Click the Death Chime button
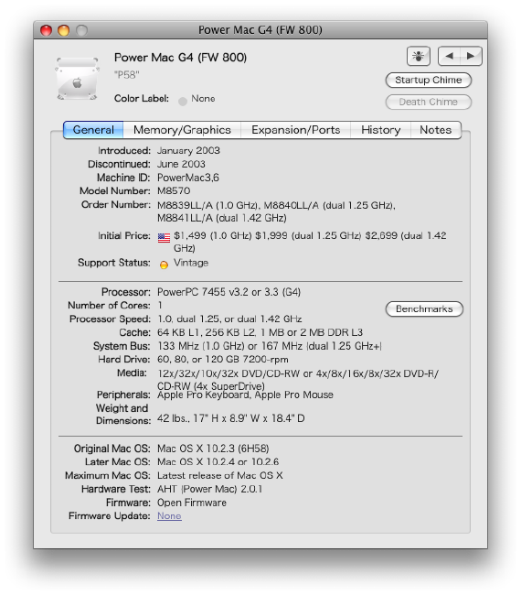The image size is (521, 595). point(428,103)
